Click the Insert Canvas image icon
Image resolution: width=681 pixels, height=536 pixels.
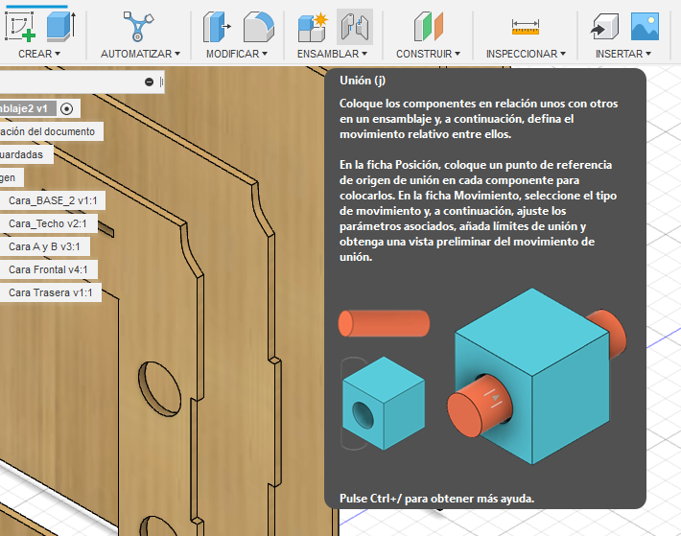(x=645, y=27)
